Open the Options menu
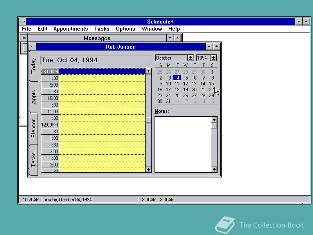The width and height of the screenshot is (313, 235). 125,29
